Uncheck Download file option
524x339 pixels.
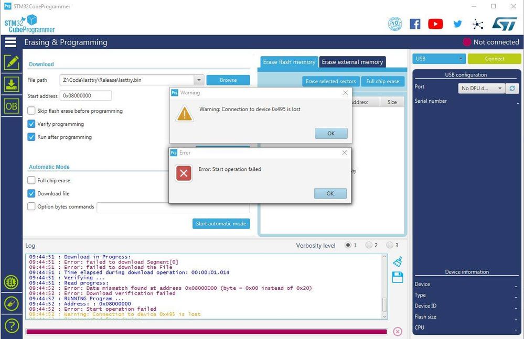(x=31, y=193)
